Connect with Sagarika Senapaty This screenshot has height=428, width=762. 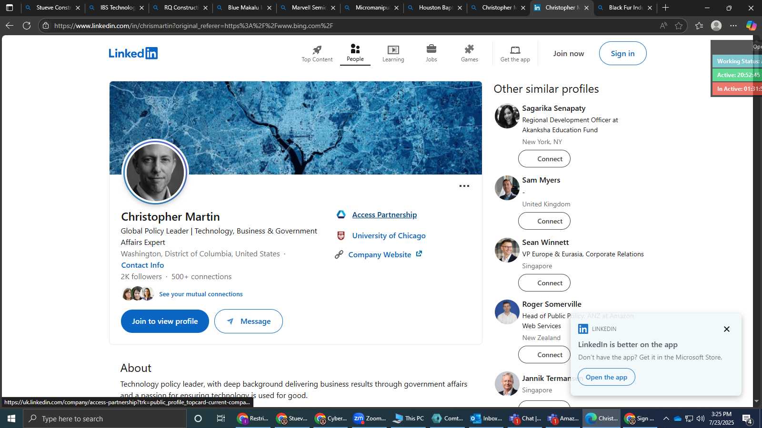tap(544, 159)
